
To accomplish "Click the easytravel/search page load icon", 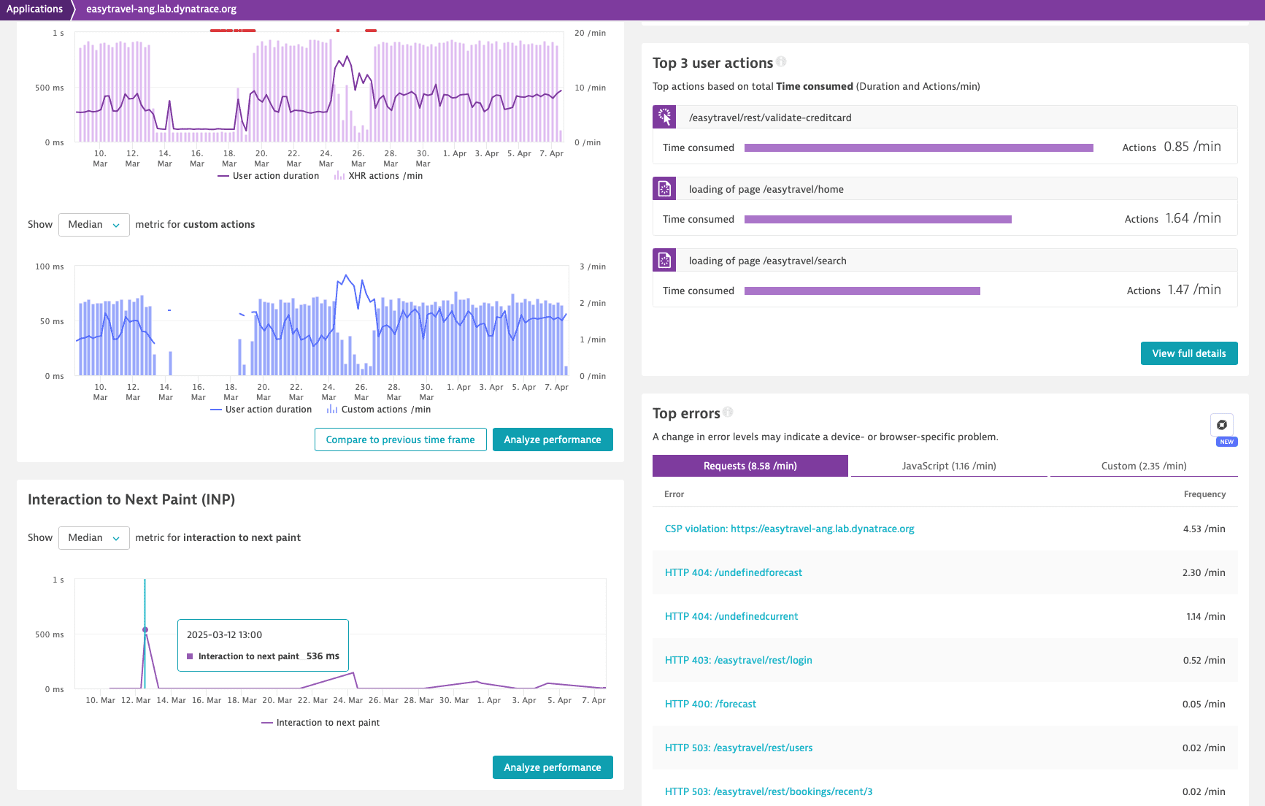I will [664, 260].
